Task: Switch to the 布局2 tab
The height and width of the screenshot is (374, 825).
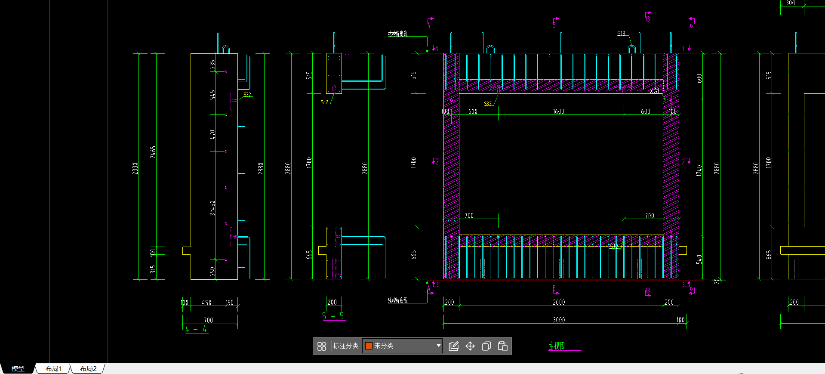Action: pos(88,369)
